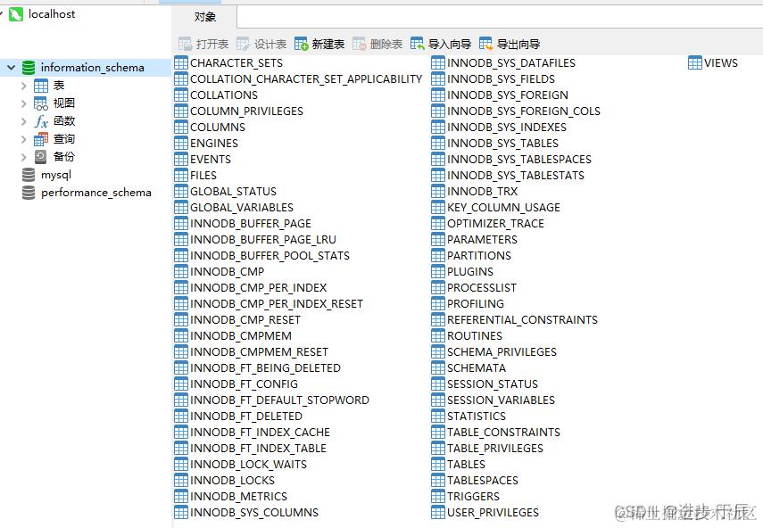Click the localhost connection icon
Screen dimensions: 763x528
point(16,14)
